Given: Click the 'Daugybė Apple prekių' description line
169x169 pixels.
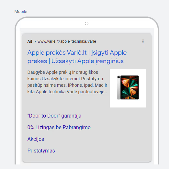Looking at the screenshot, I should (63, 73).
